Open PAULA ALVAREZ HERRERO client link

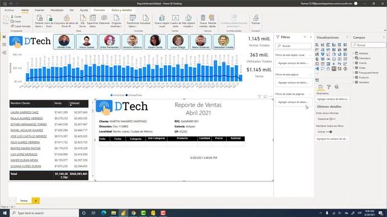27,118
